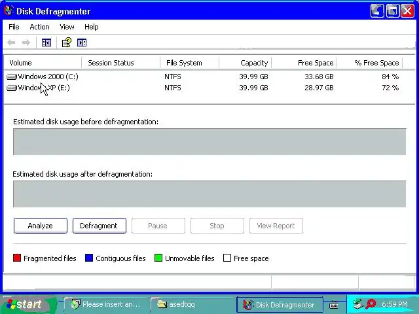This screenshot has height=314, width=419.
Task: Open the Action menu
Action: [39, 27]
